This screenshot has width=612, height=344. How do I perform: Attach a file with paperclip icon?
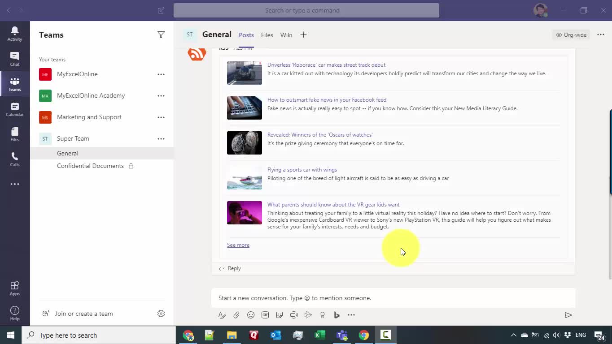coord(236,315)
